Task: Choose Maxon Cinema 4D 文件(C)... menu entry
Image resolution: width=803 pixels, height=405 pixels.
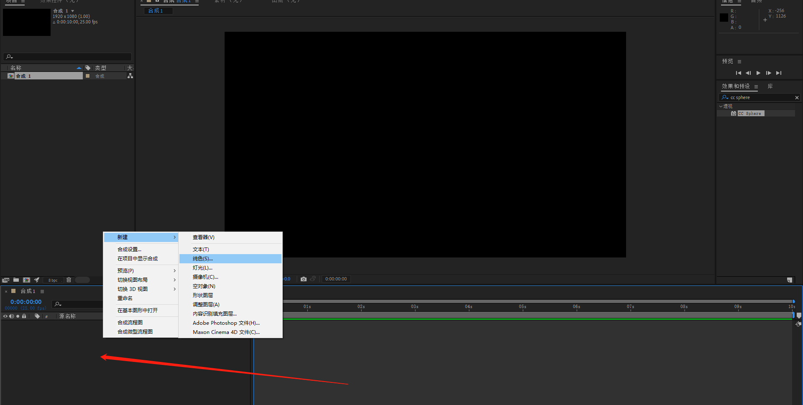Action: coord(230,332)
